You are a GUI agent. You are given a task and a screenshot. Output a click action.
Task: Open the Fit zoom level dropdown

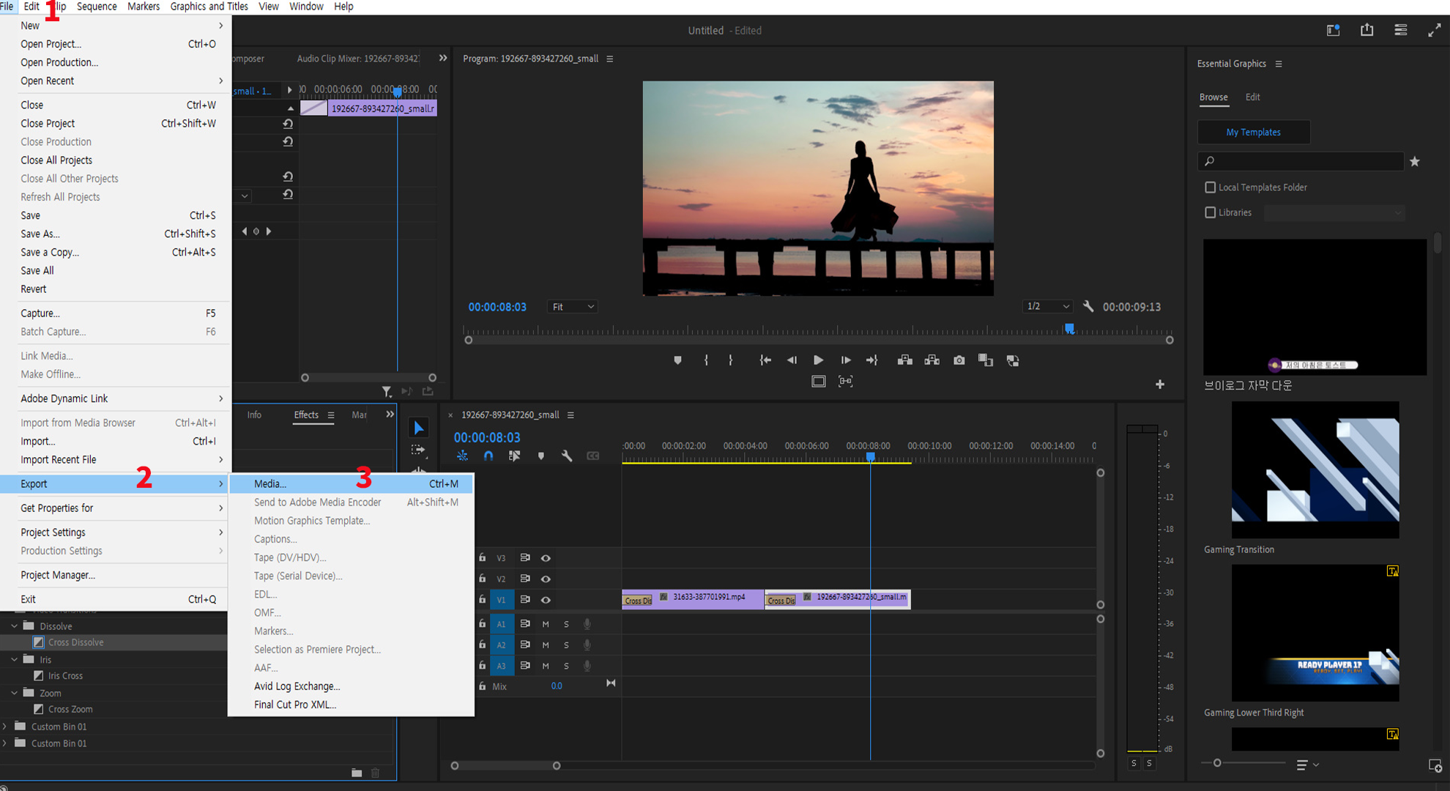[573, 307]
